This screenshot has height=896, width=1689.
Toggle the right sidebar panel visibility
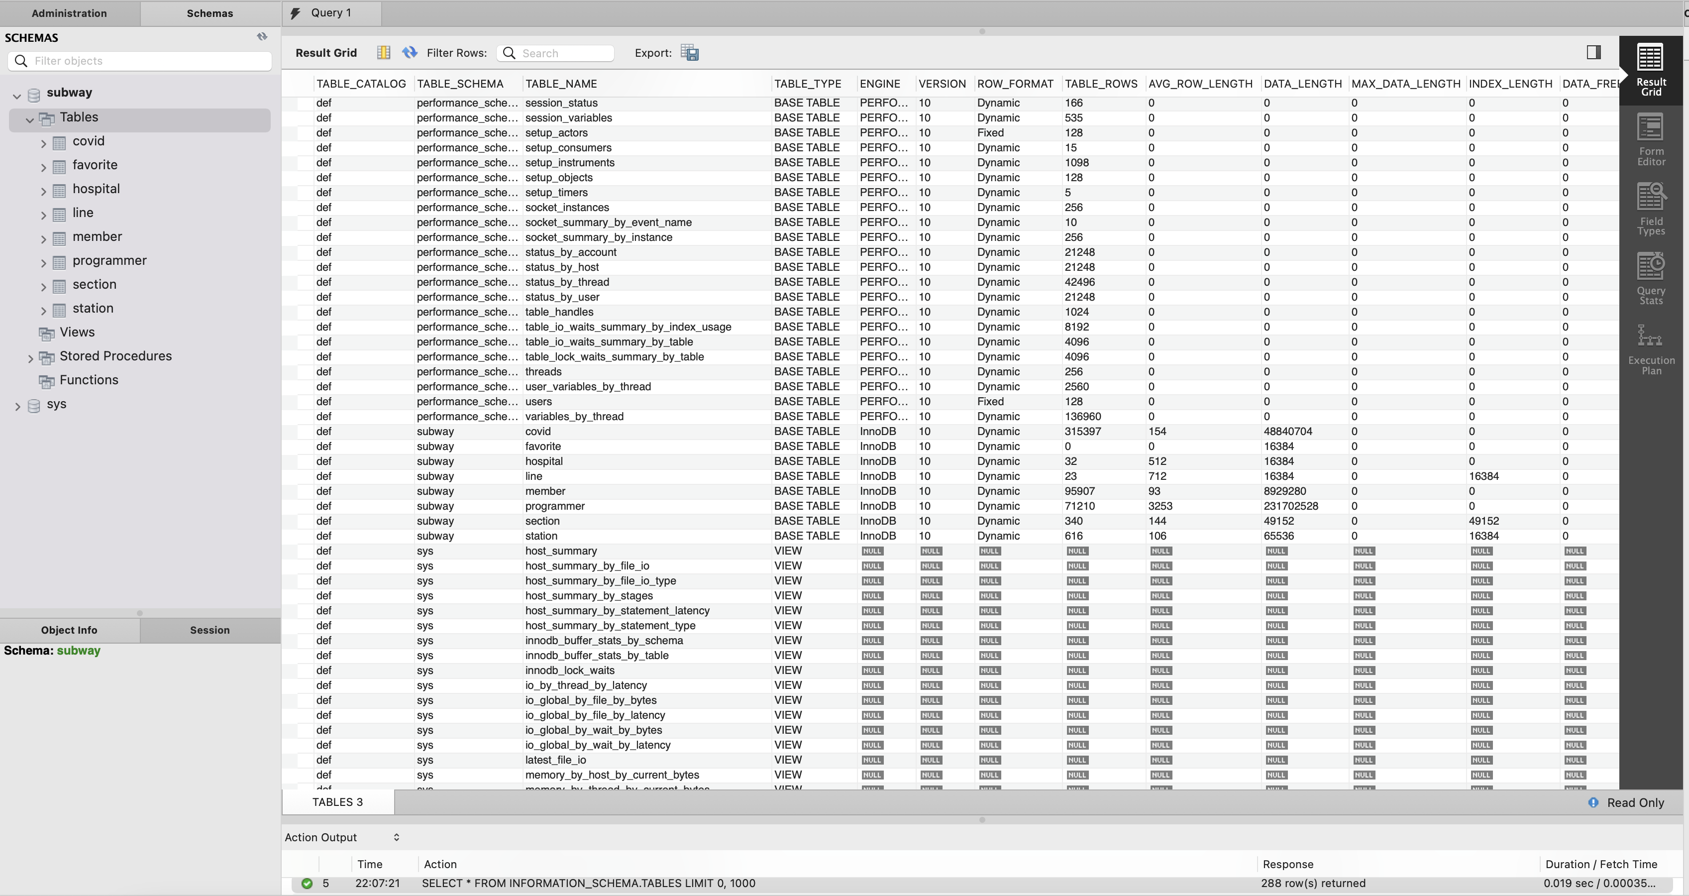click(x=1593, y=52)
